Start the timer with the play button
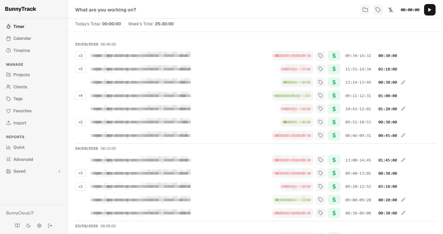Viewport: 443px width, 234px height. (x=429, y=10)
